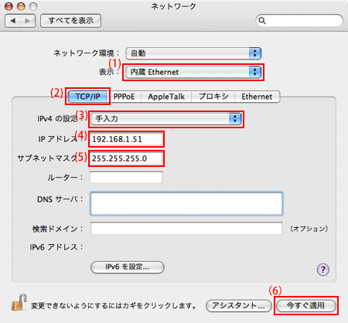Click the IPv6 を設定... button

(128, 267)
